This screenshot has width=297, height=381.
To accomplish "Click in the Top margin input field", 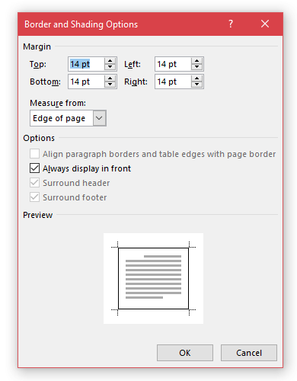I will 86,64.
